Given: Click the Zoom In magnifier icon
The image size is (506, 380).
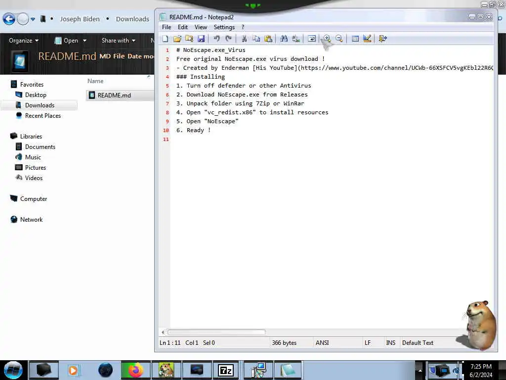Looking at the screenshot, I should pos(327,39).
